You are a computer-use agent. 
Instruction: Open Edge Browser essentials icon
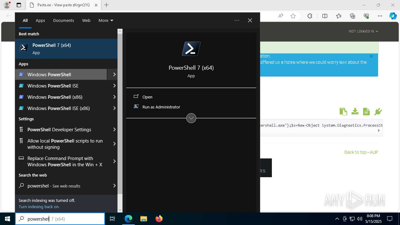click(366, 16)
